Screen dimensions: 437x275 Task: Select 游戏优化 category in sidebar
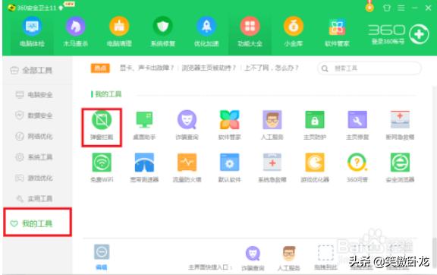[x=34, y=178]
